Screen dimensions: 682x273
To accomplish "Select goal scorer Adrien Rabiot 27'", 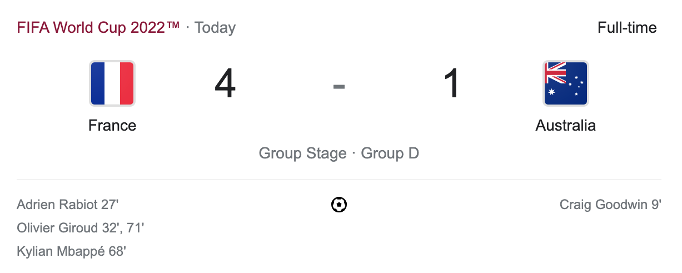I will 68,205.
